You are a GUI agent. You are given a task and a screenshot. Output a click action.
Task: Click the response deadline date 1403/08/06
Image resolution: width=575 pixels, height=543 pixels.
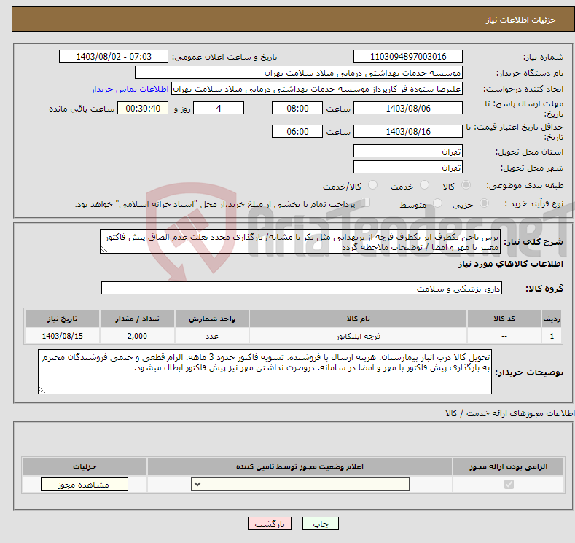point(408,108)
